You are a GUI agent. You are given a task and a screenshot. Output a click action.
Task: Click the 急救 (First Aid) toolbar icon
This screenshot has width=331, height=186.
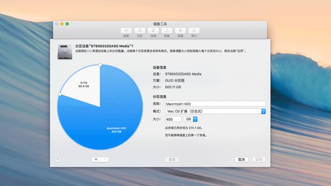click(126, 30)
